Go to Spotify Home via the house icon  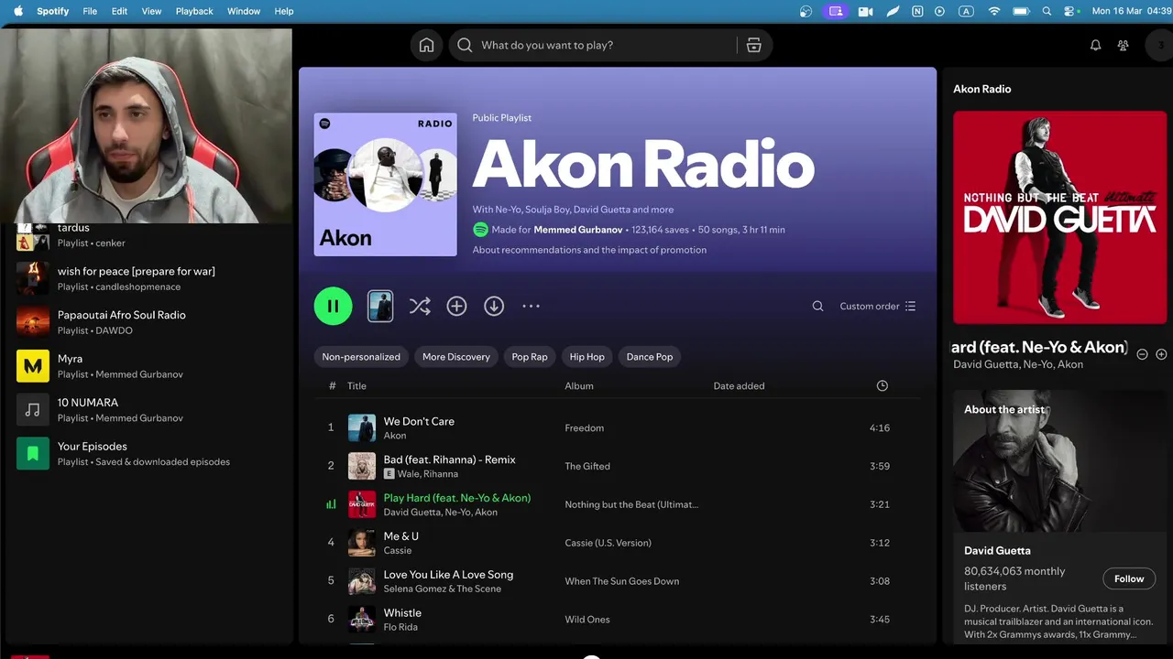[426, 45]
